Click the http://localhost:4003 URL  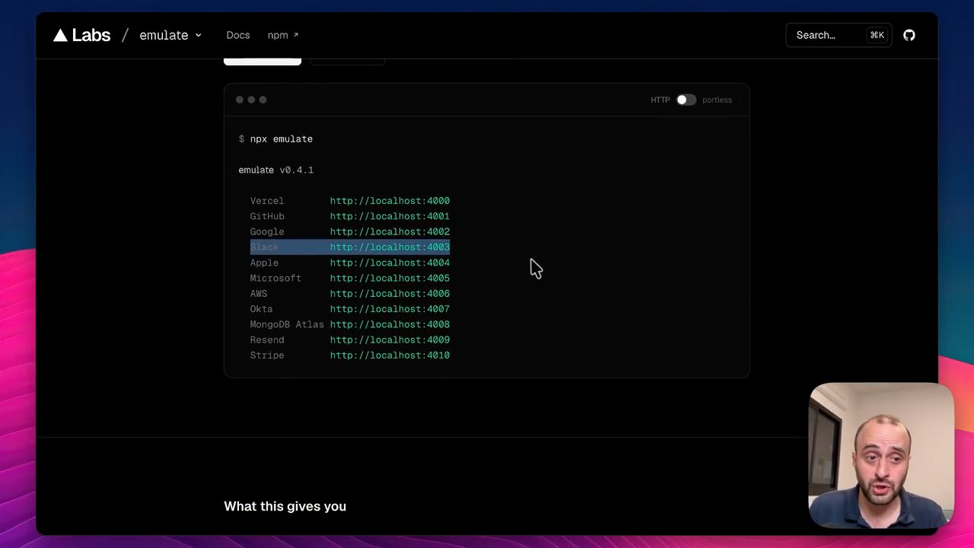click(390, 247)
